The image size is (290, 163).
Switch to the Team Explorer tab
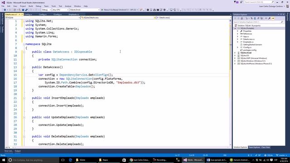coord(254,147)
